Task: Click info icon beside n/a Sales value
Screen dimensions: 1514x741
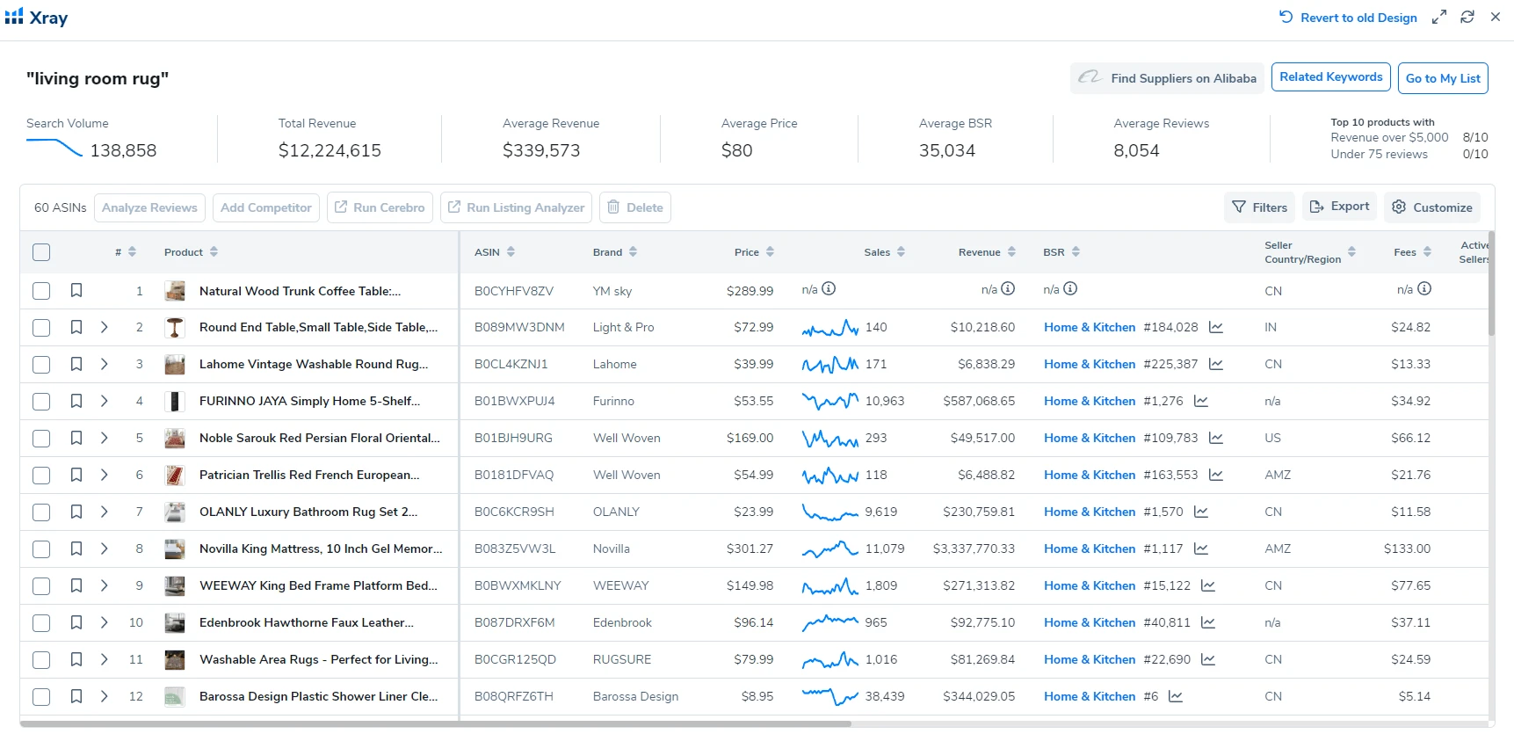Action: [829, 289]
